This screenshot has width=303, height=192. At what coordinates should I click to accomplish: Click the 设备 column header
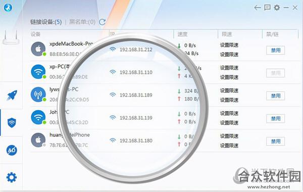click(x=35, y=34)
